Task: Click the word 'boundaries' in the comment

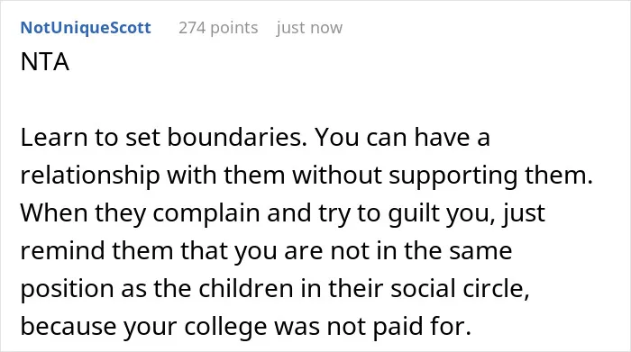Action: point(233,138)
